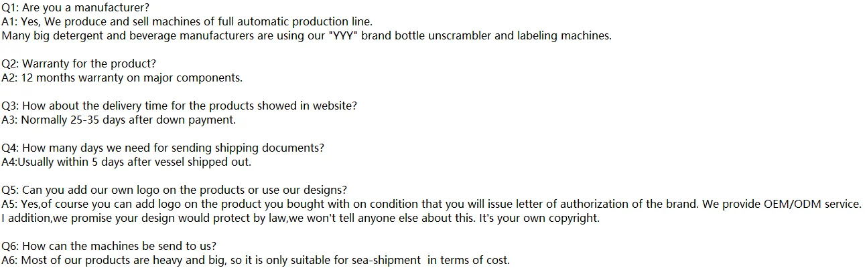Viewport: 865px width, 280px height.
Task: Click the A5 line about letter of authorization
Action: (x=431, y=204)
